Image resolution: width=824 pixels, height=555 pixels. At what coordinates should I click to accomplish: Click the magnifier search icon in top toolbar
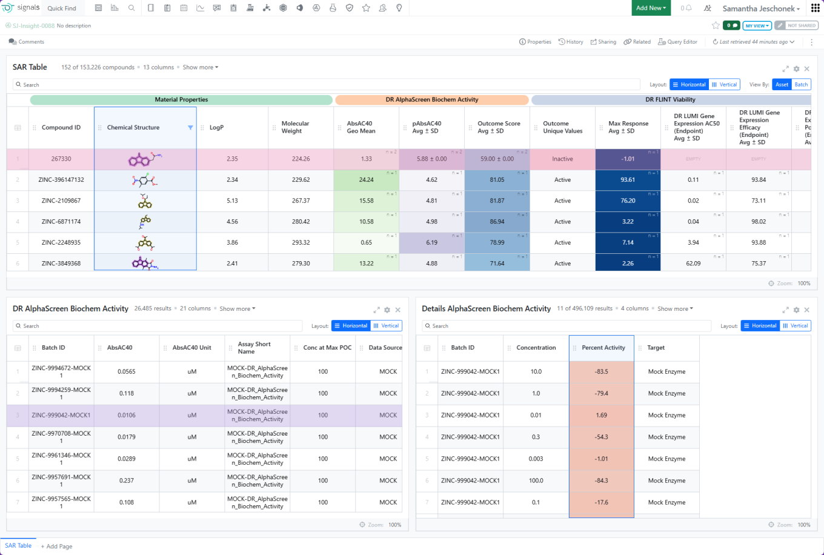(131, 8)
